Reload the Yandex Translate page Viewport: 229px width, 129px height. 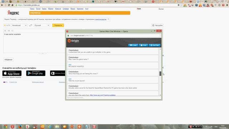(9, 5)
